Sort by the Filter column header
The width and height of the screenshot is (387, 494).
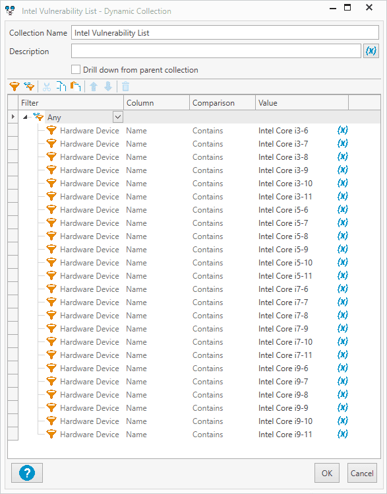pyautogui.click(x=71, y=103)
